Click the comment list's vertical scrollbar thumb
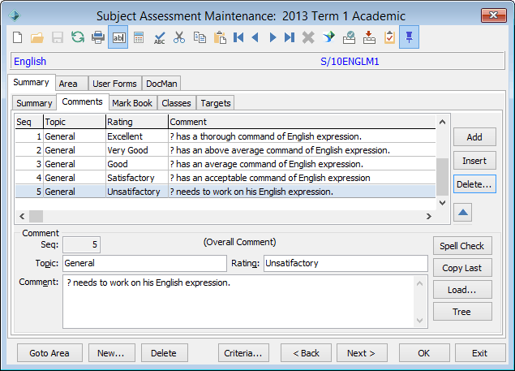The width and height of the screenshot is (515, 371). coord(443,177)
